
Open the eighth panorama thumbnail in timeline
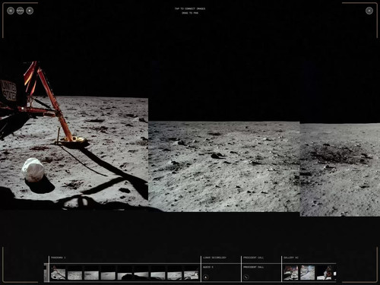pyautogui.click(x=174, y=273)
